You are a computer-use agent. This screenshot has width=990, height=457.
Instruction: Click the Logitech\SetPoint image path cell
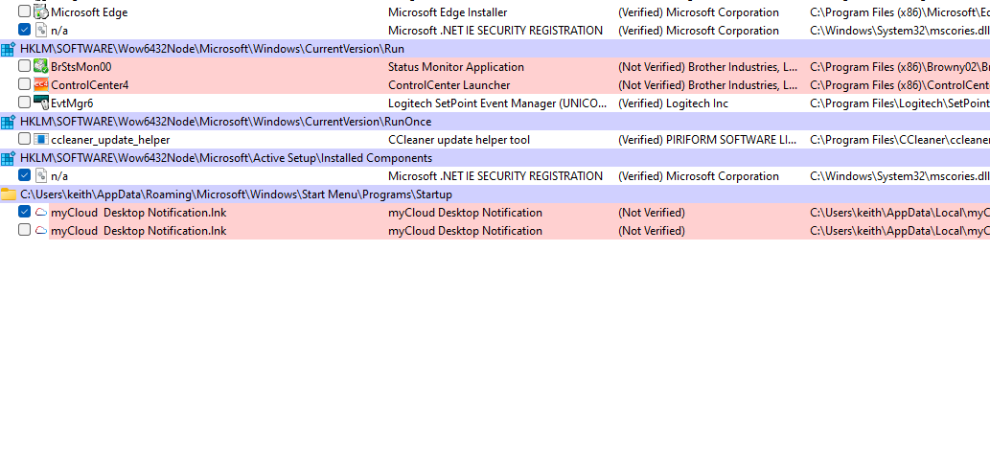[x=900, y=103]
